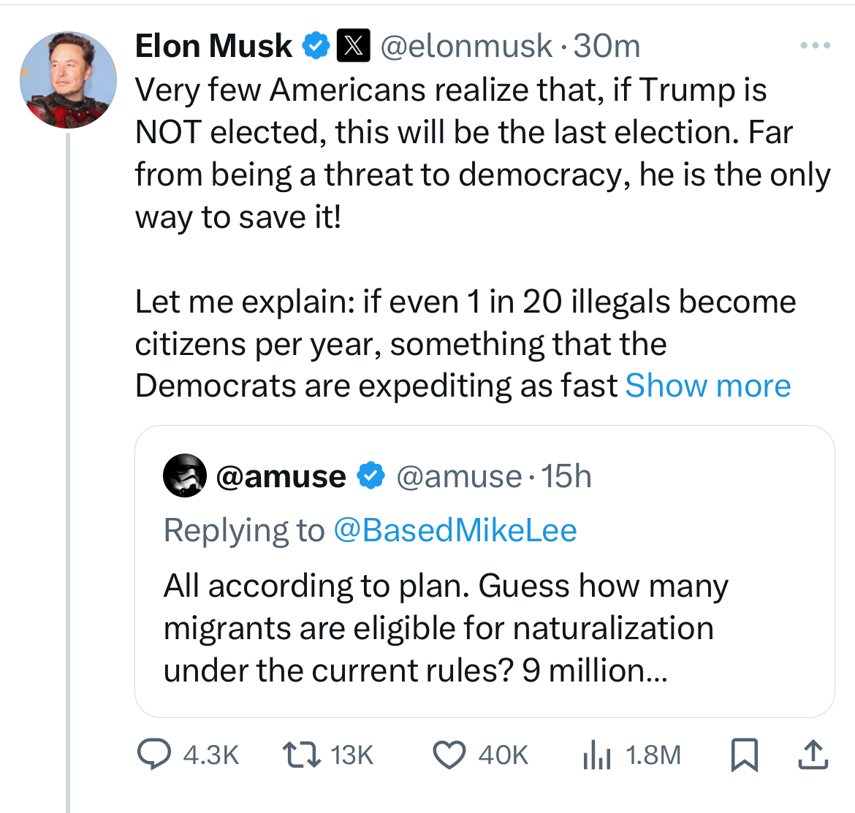Like the post with heart icon

[x=449, y=755]
